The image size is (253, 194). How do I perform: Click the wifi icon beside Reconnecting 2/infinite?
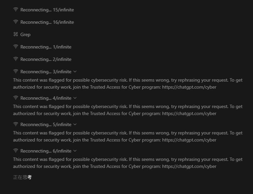[x=16, y=59]
